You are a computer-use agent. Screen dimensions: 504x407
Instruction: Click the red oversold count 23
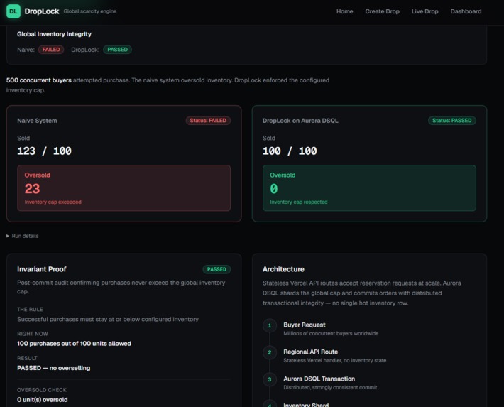(32, 189)
